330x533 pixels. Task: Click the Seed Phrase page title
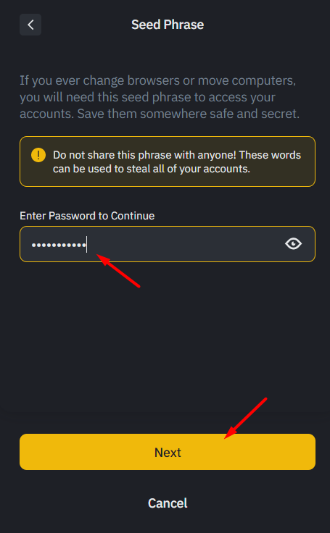click(168, 25)
